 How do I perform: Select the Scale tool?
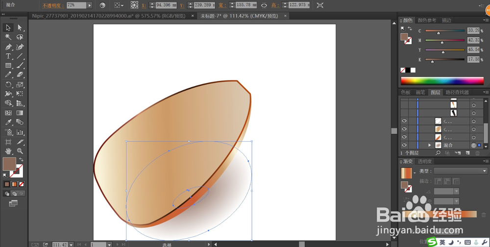[20, 84]
